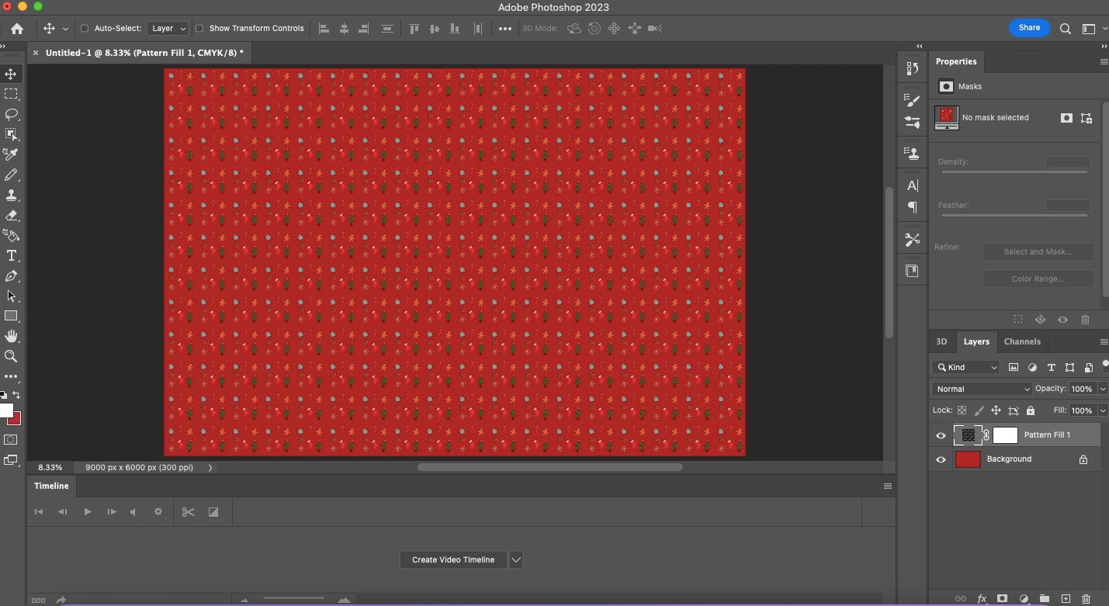Switch to the Channels tab
This screenshot has height=606, width=1109.
click(1021, 341)
